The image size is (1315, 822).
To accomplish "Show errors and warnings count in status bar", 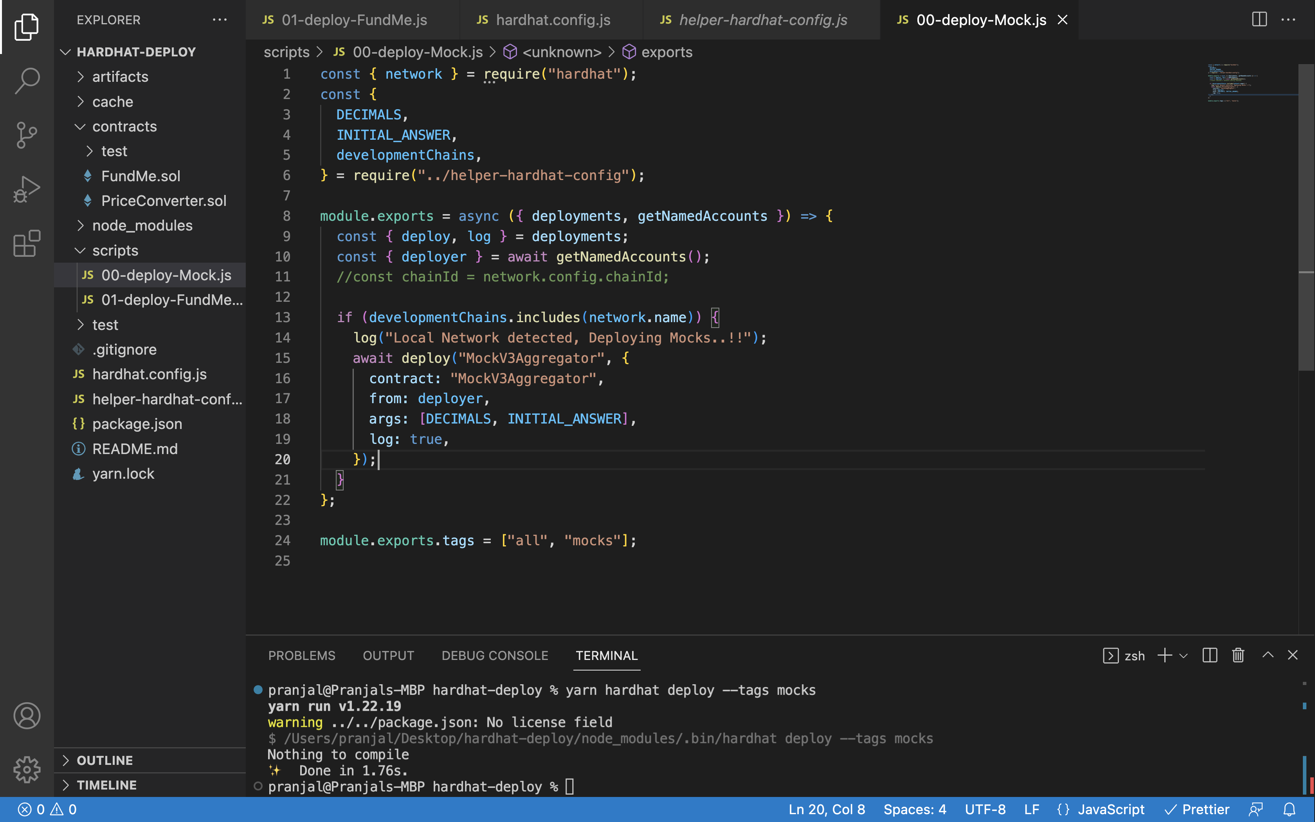I will (47, 809).
